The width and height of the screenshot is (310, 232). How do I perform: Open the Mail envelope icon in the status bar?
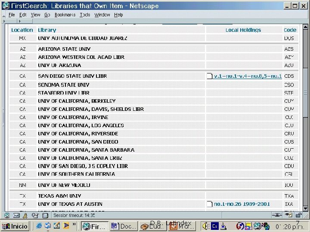click(x=16, y=215)
